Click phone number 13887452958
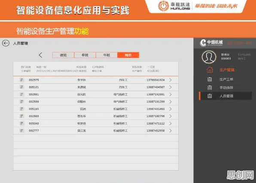The image size is (256, 183). (x=155, y=131)
